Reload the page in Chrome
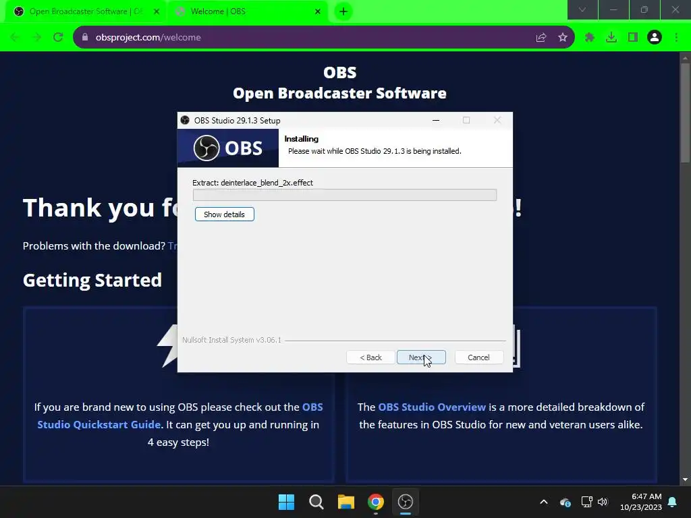 [x=58, y=38]
